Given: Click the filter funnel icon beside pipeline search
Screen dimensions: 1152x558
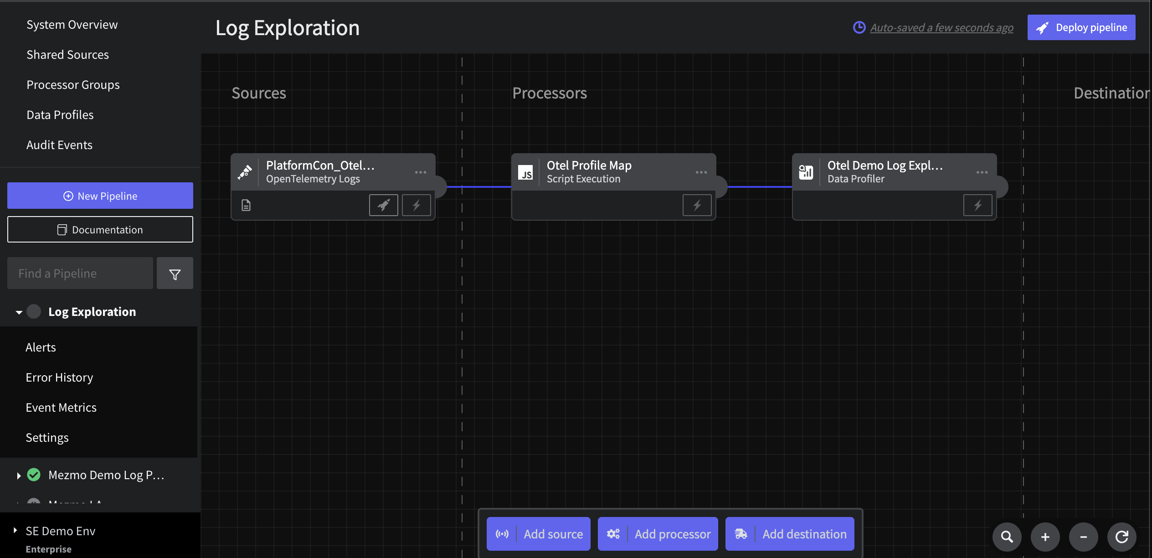Looking at the screenshot, I should 175,274.
